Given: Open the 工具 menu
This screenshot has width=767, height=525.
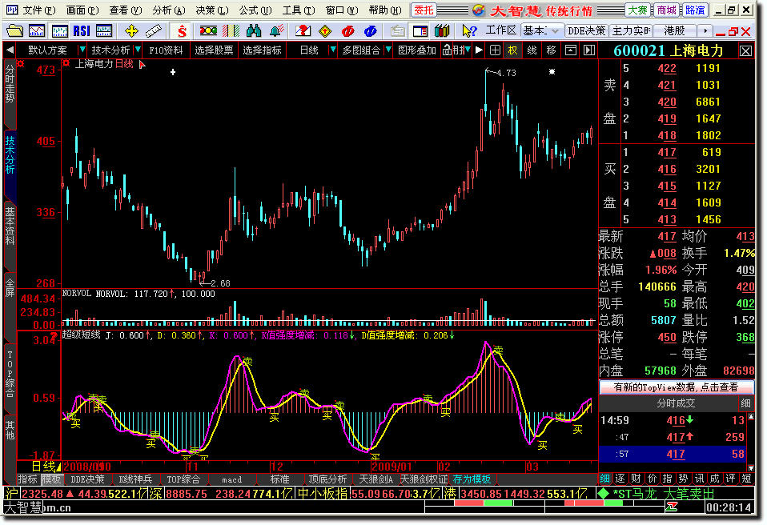Looking at the screenshot, I should (299, 10).
